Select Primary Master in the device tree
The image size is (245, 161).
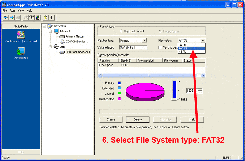(75, 36)
